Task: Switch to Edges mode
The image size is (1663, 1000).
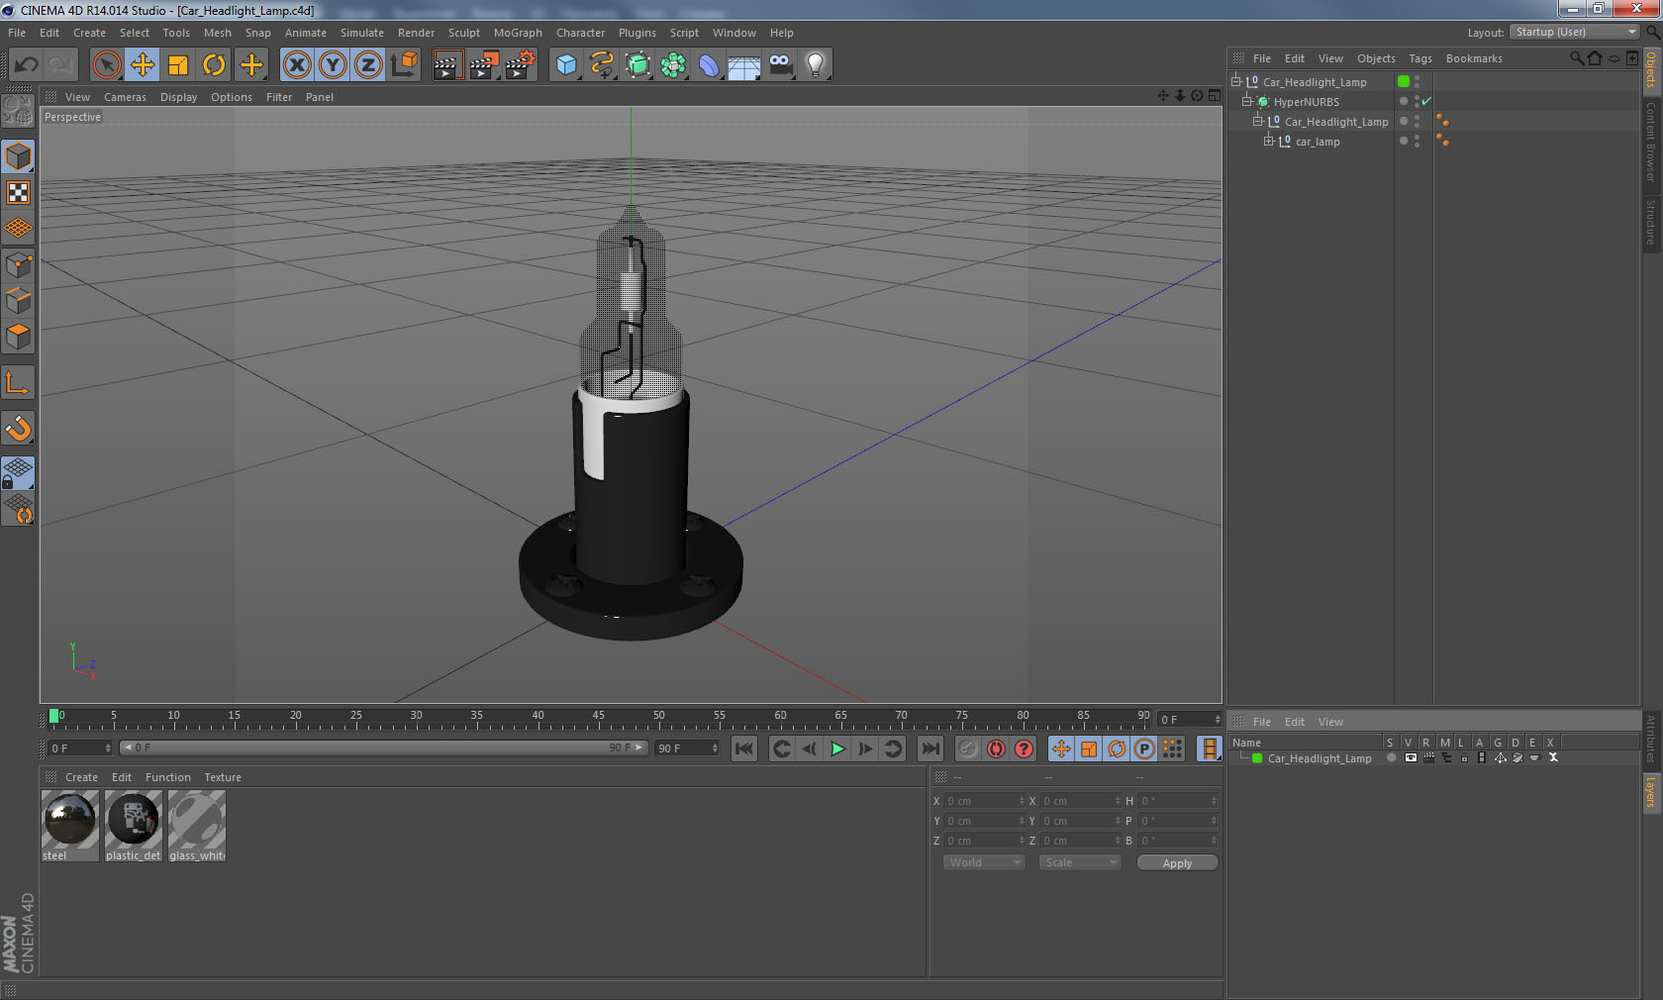Action: pos(19,300)
